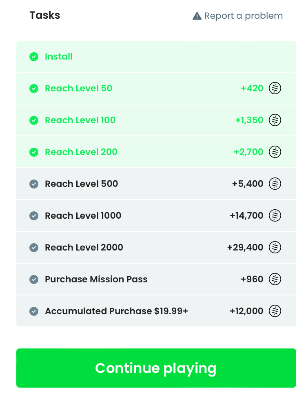Open the Report a problem link
The width and height of the screenshot is (306, 397).
point(243,16)
